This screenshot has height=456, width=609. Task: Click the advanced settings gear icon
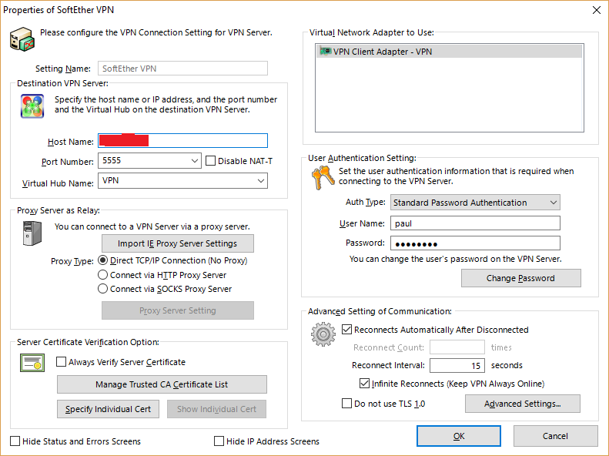point(323,334)
